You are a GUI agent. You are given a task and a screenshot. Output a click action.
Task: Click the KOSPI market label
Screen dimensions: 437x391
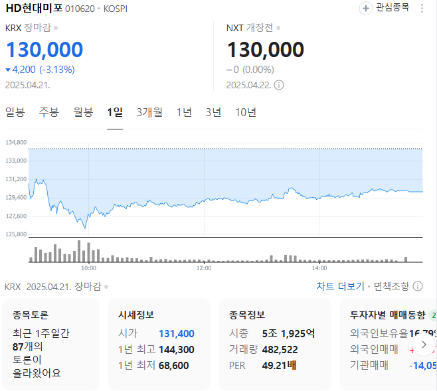tap(116, 9)
